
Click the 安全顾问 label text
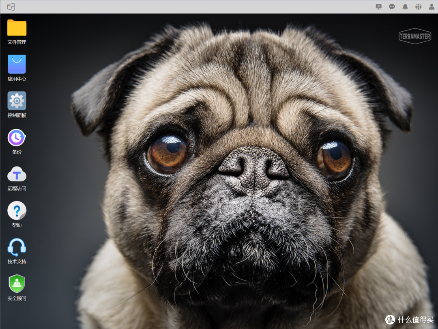[17, 298]
